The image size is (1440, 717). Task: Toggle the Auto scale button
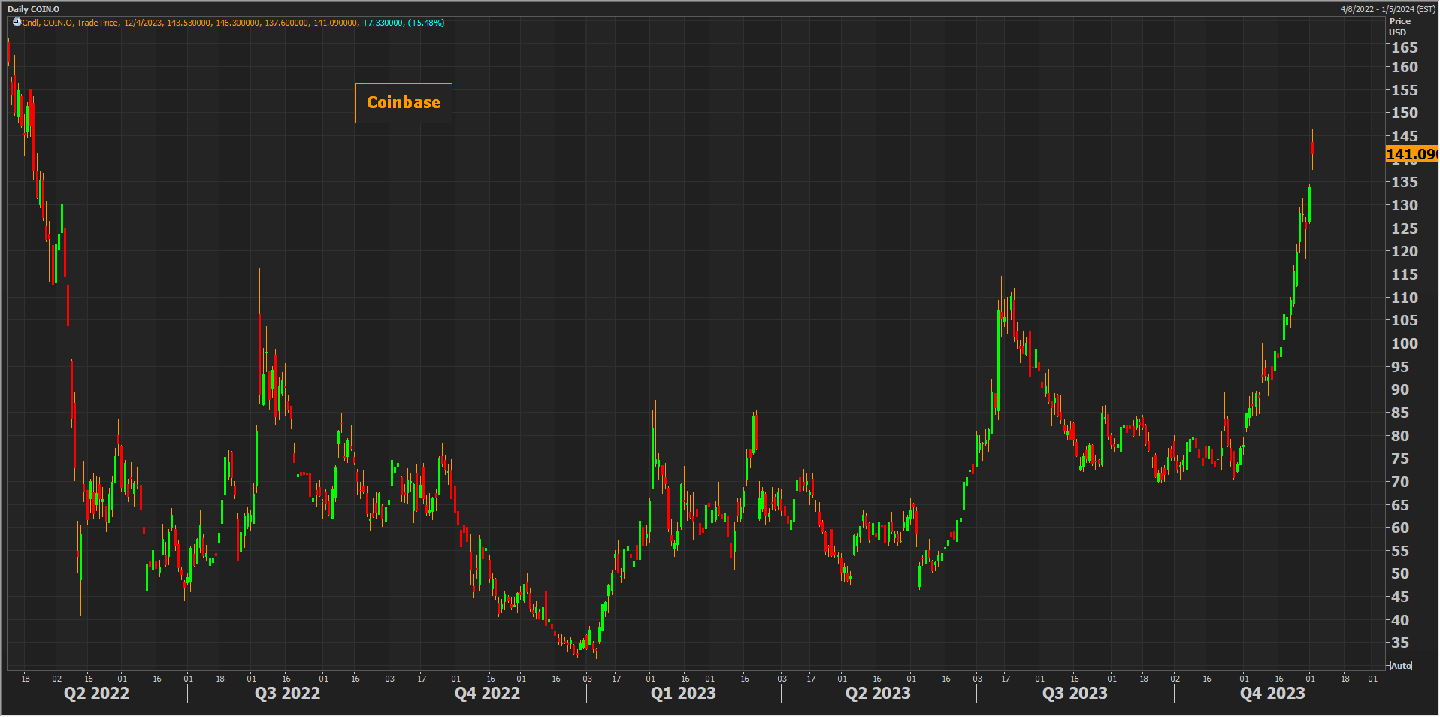point(1401,666)
